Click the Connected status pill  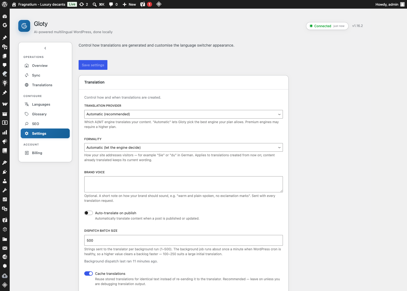click(x=327, y=26)
